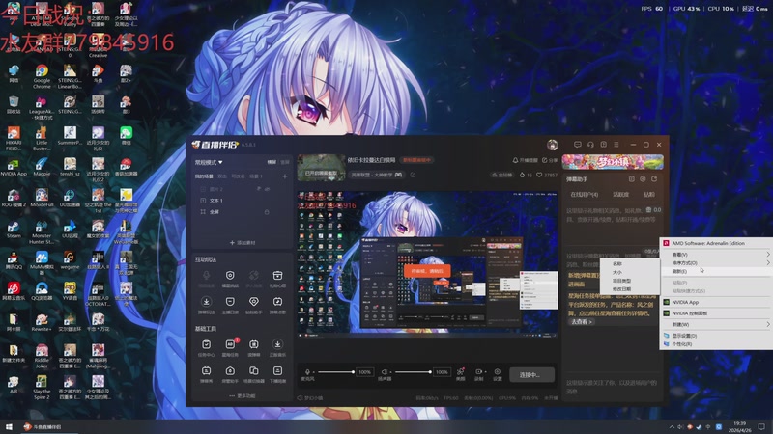Switch to the 在线用户 tab
The width and height of the screenshot is (773, 434).
click(x=585, y=195)
